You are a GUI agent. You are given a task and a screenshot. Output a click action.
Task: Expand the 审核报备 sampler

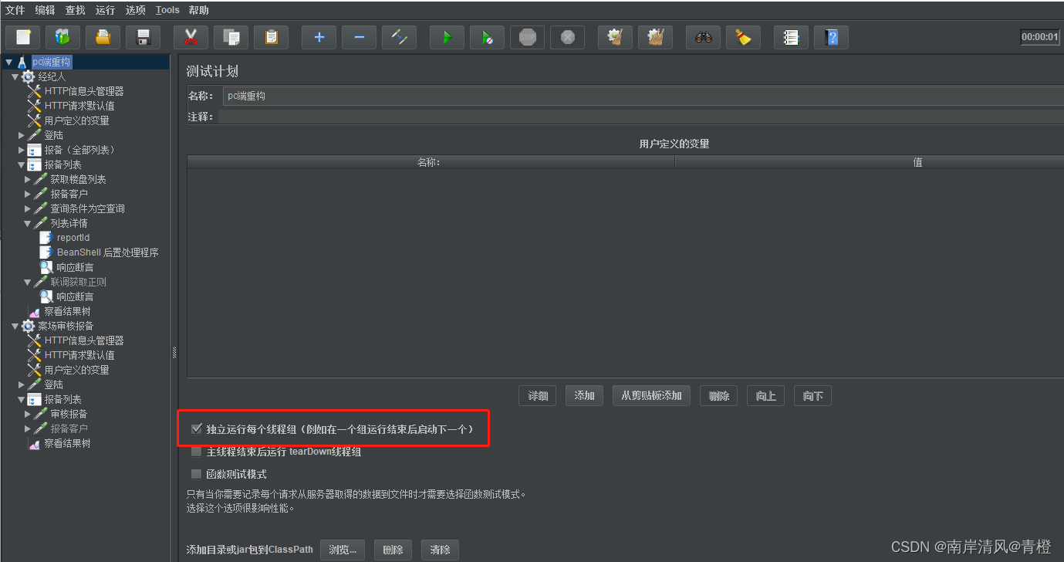(x=28, y=414)
